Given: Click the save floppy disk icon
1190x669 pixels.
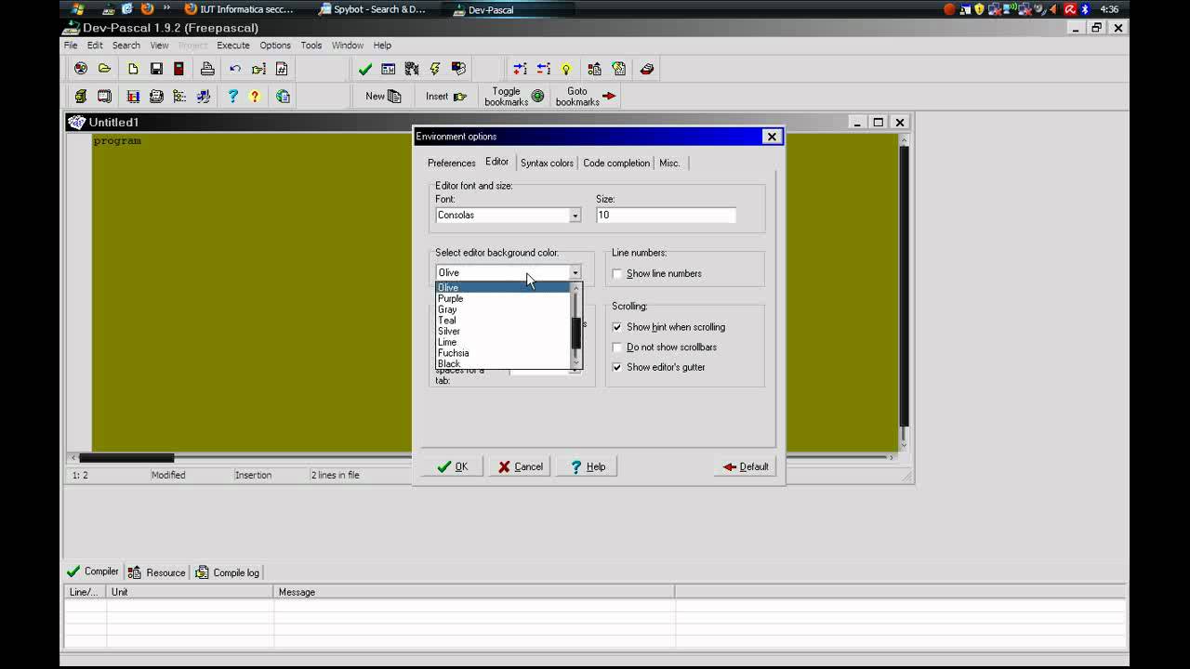Looking at the screenshot, I should pyautogui.click(x=156, y=69).
